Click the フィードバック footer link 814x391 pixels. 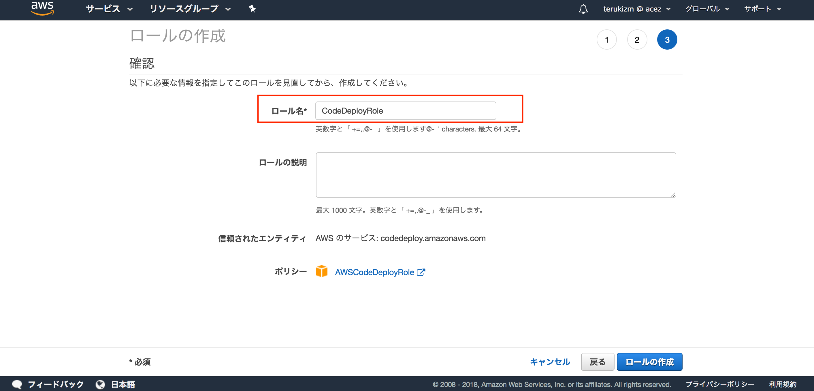click(56, 384)
